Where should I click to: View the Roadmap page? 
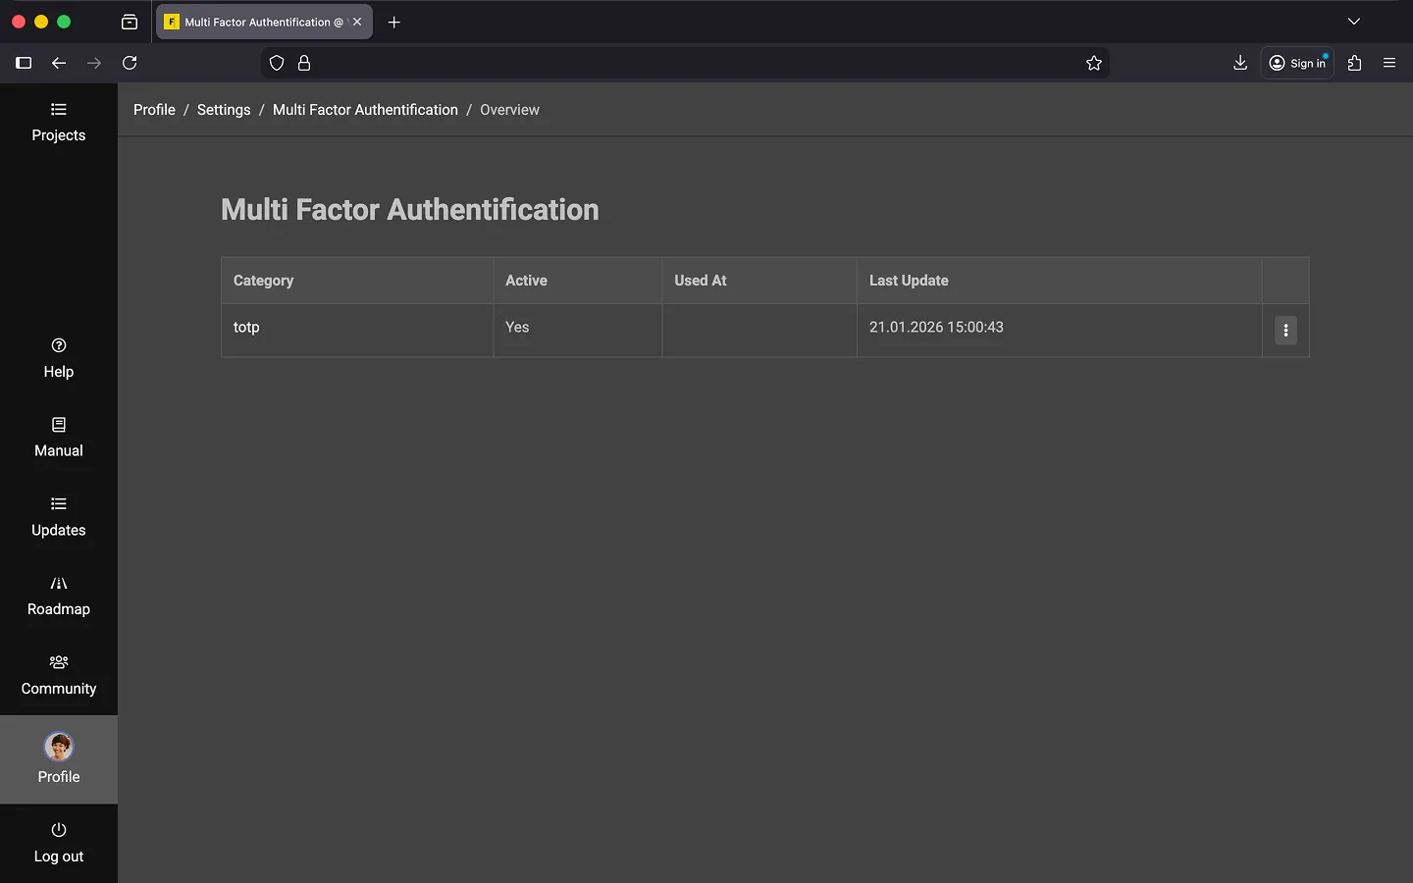pyautogui.click(x=59, y=596)
